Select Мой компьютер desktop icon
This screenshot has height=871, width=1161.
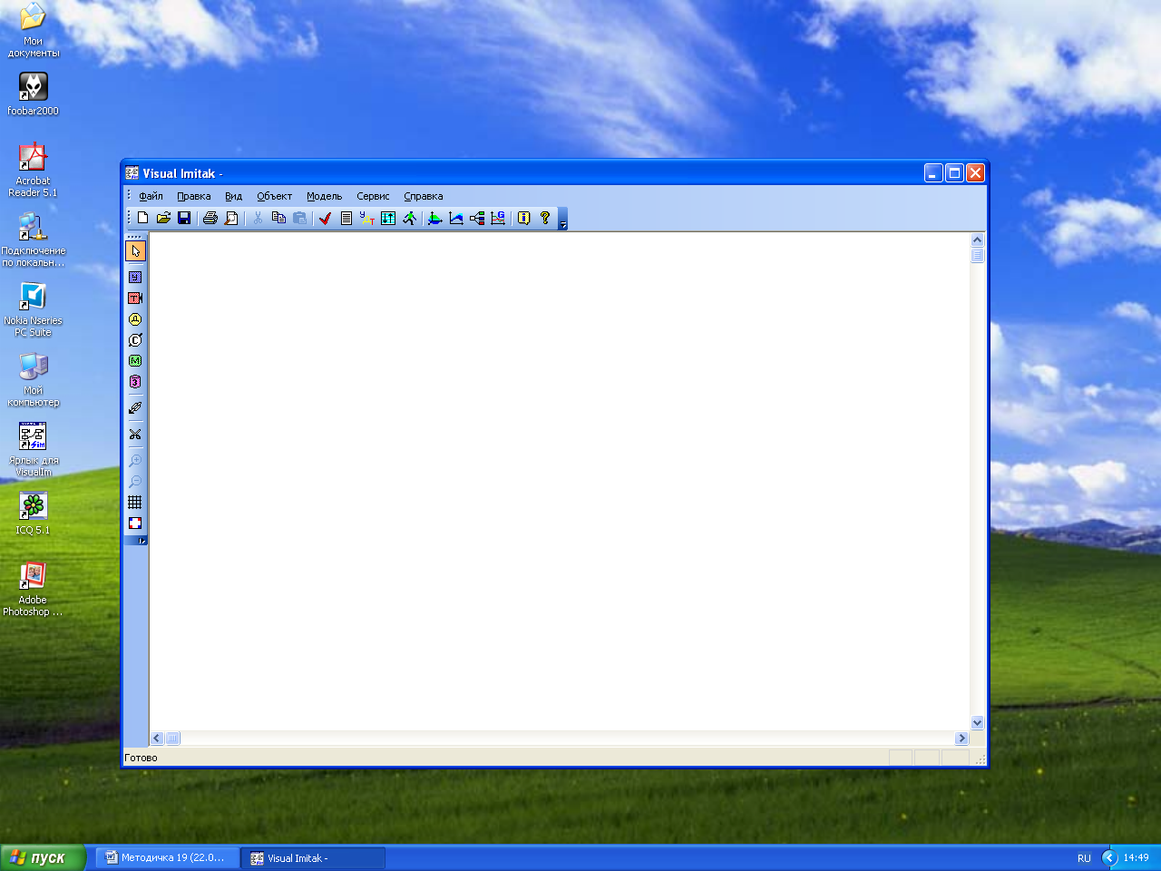coord(33,379)
